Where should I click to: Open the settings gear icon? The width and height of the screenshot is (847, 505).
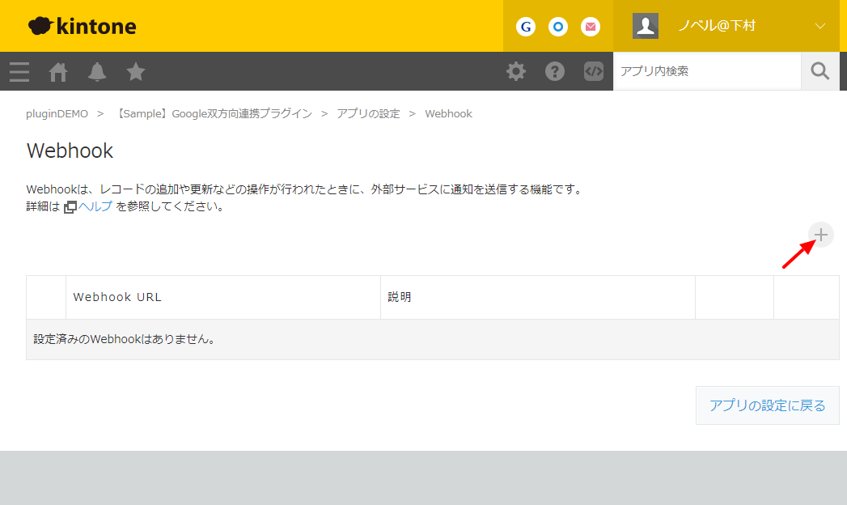pos(516,71)
